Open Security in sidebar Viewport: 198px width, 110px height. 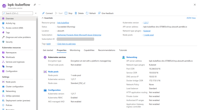click(x=9, y=42)
